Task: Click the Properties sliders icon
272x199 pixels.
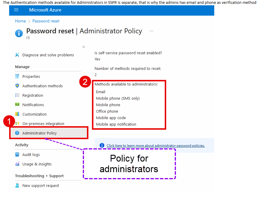Action: (17, 76)
